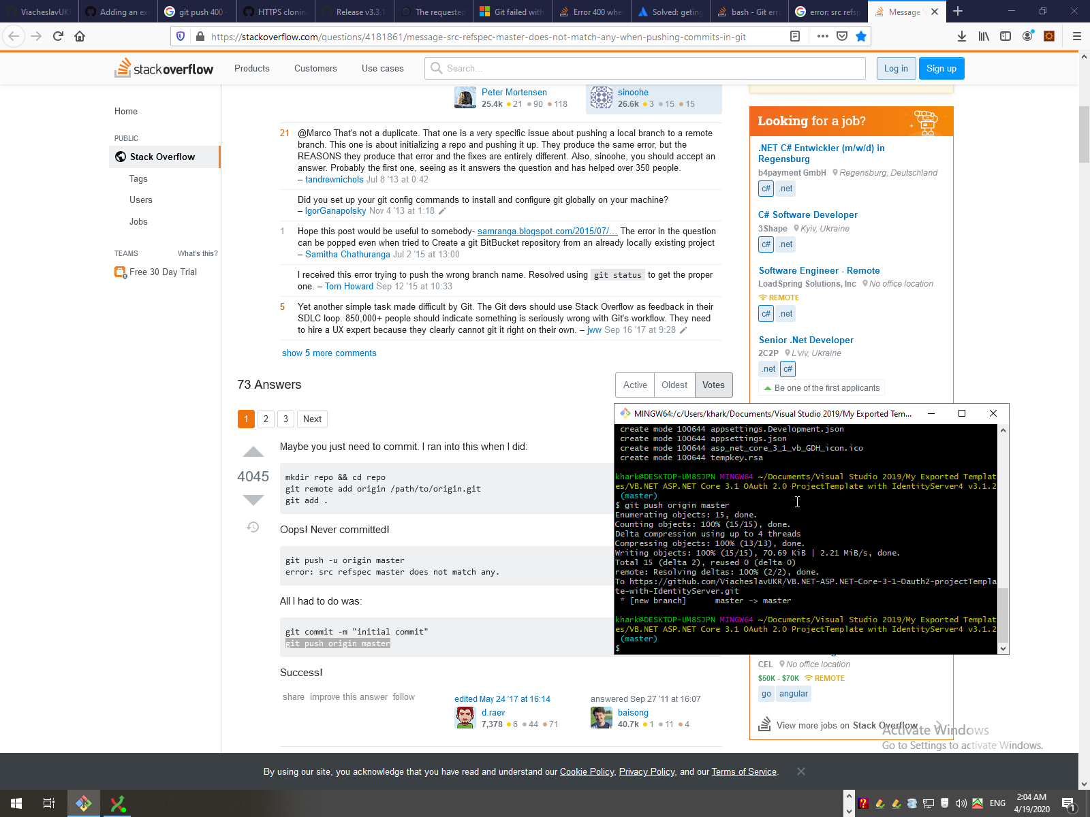This screenshot has width=1090, height=817.
Task: Open the Firefox hamburger menu
Action: click(x=1077, y=36)
